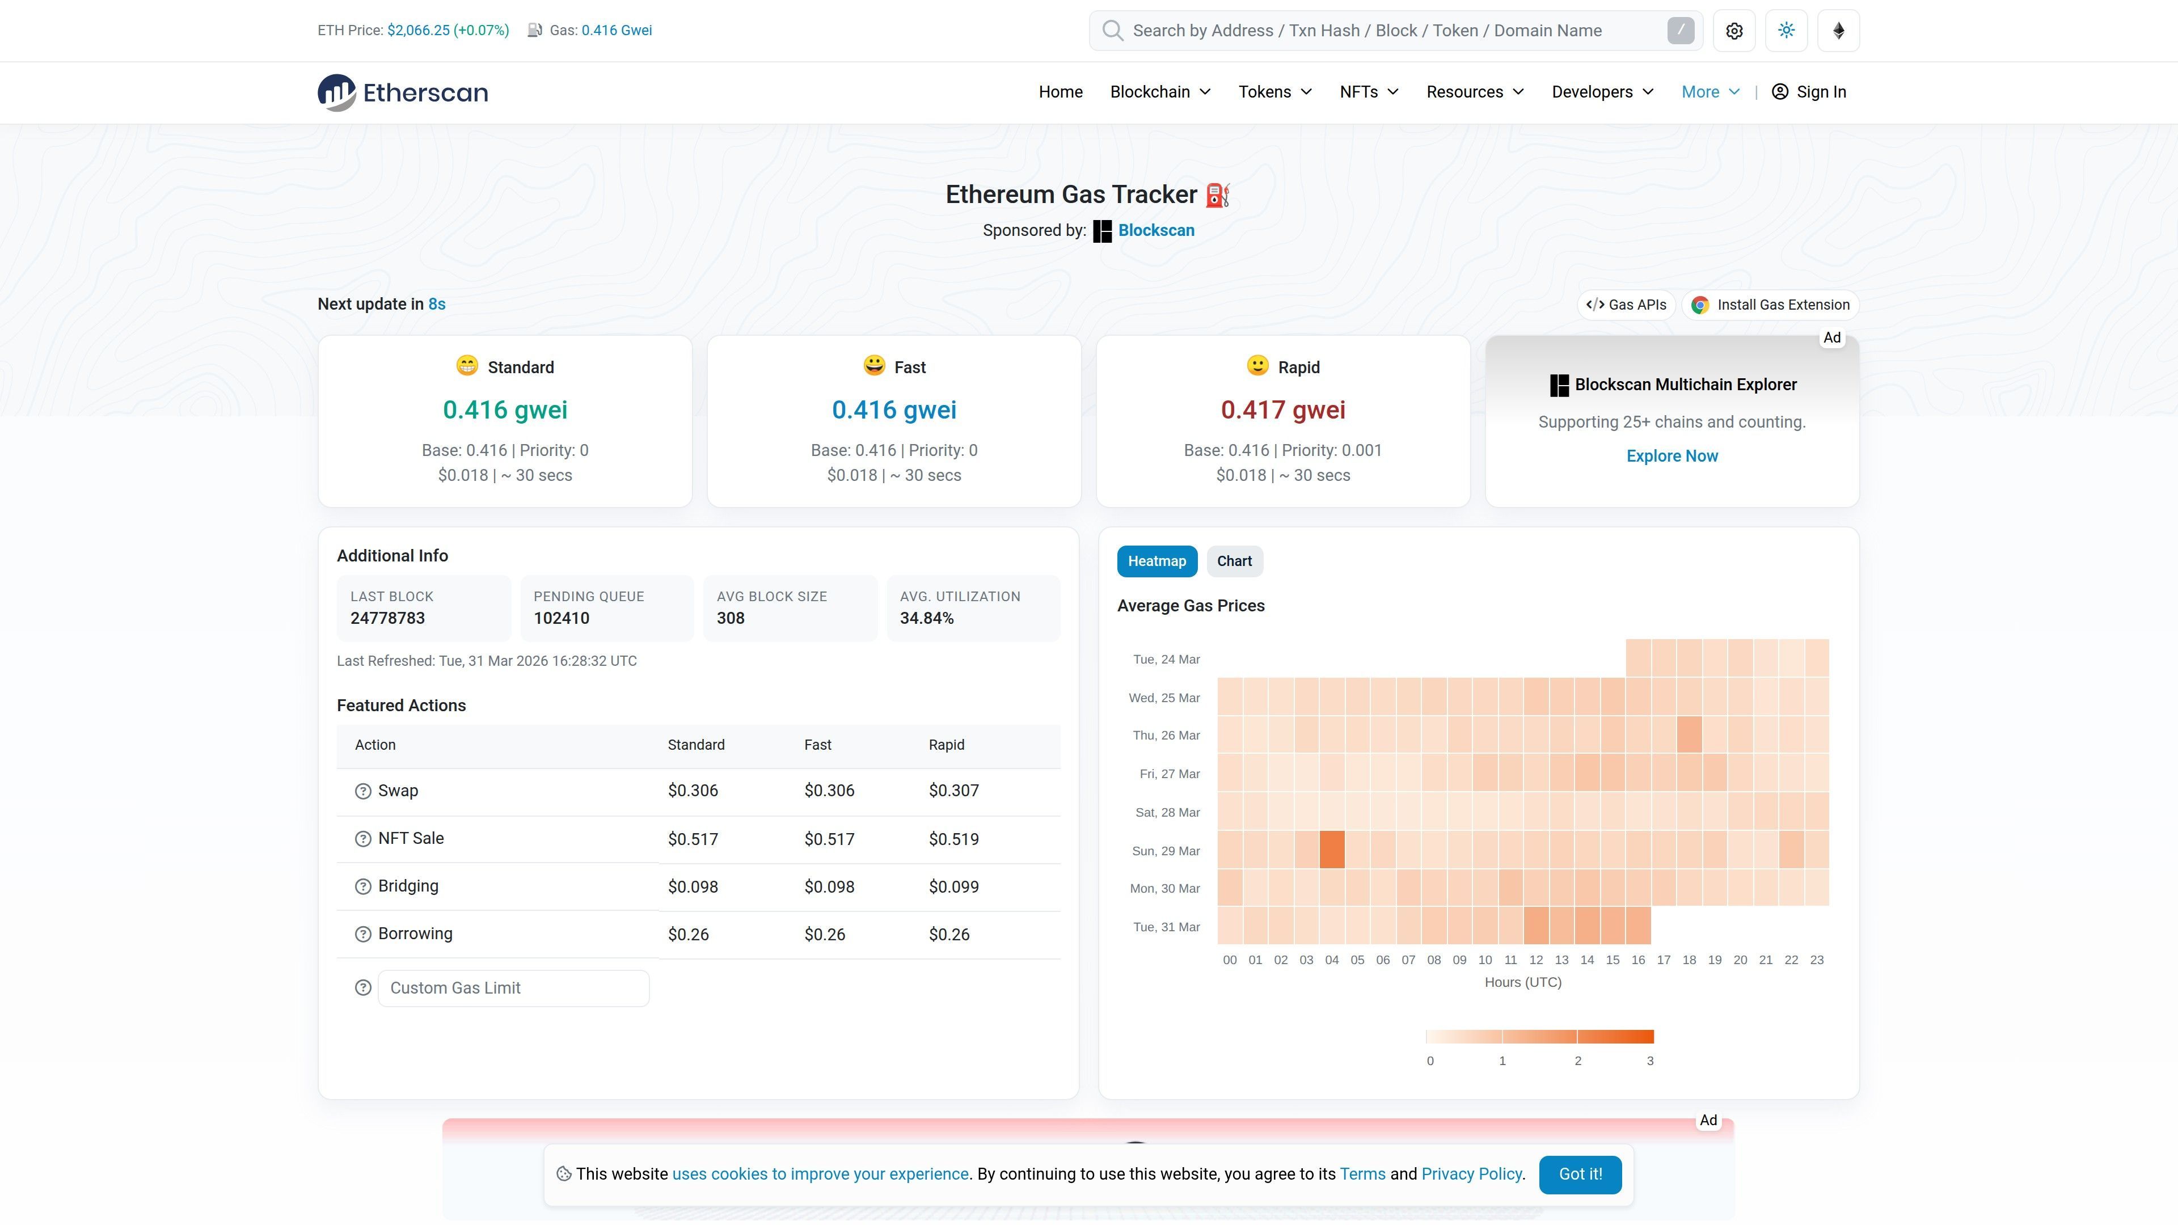Select Home in the navigation bar

point(1060,92)
